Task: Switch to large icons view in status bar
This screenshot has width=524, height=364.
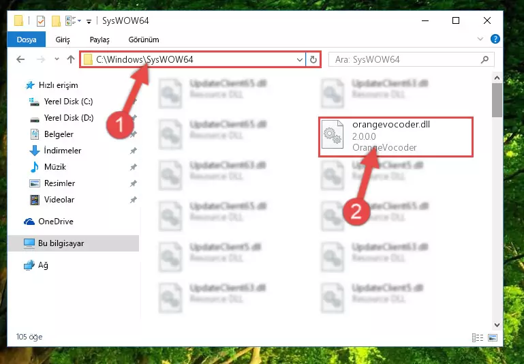Action: 493,337
